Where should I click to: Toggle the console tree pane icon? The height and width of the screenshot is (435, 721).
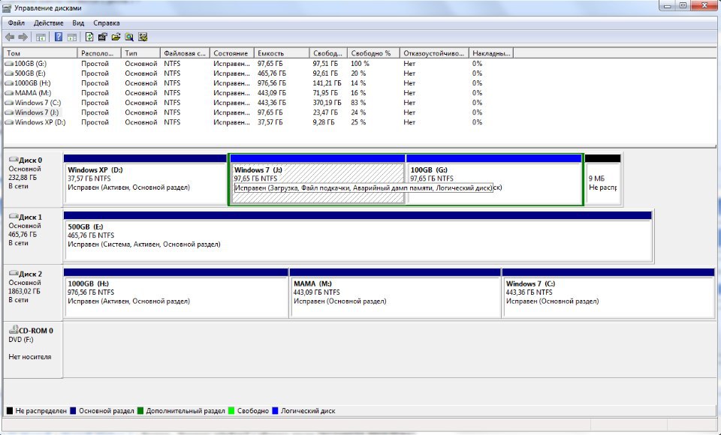[x=41, y=37]
